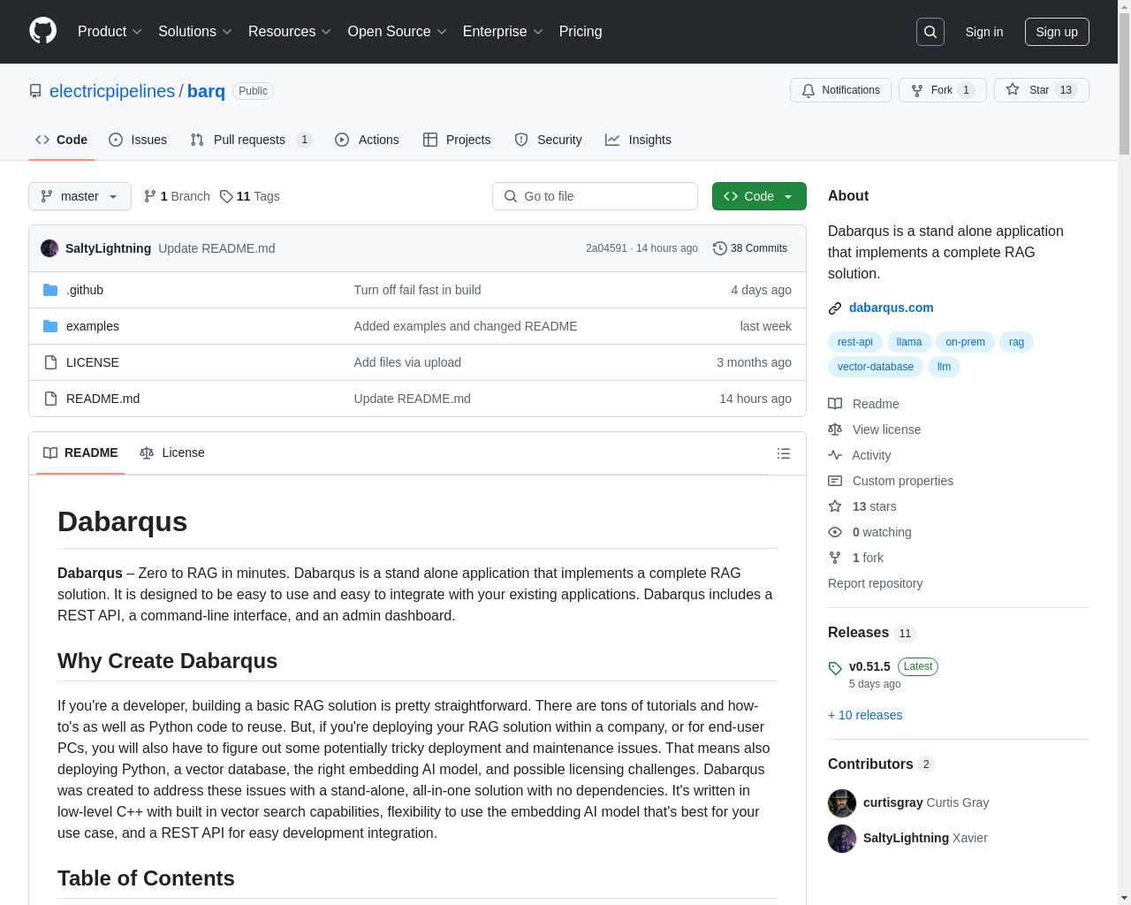Switch to the Projects tab

click(x=457, y=140)
